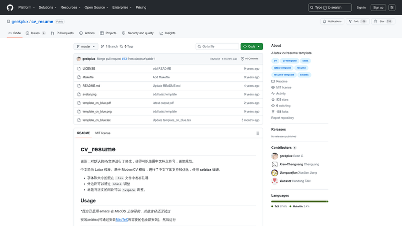The height and width of the screenshot is (226, 402).
Task: Switch to the Code tab
Action: pos(15,33)
